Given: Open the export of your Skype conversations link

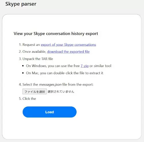Looking at the screenshot, I should (x=69, y=45).
